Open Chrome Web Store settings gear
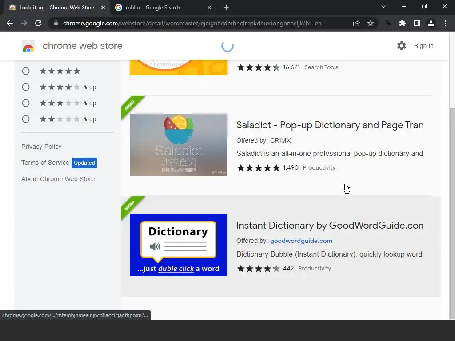The width and height of the screenshot is (455, 341). (x=402, y=46)
